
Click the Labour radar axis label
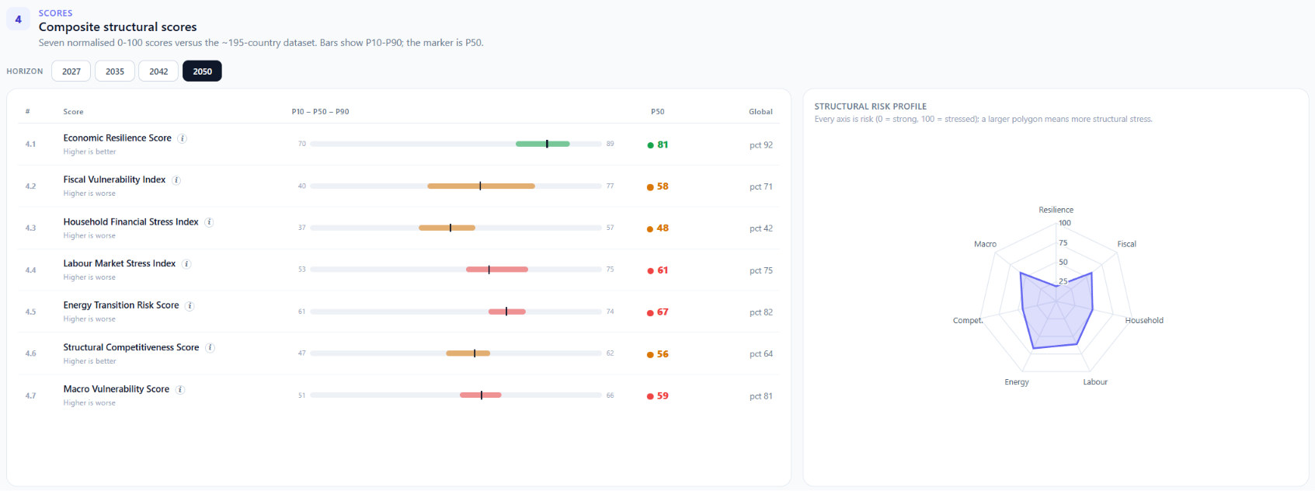[x=1095, y=382]
